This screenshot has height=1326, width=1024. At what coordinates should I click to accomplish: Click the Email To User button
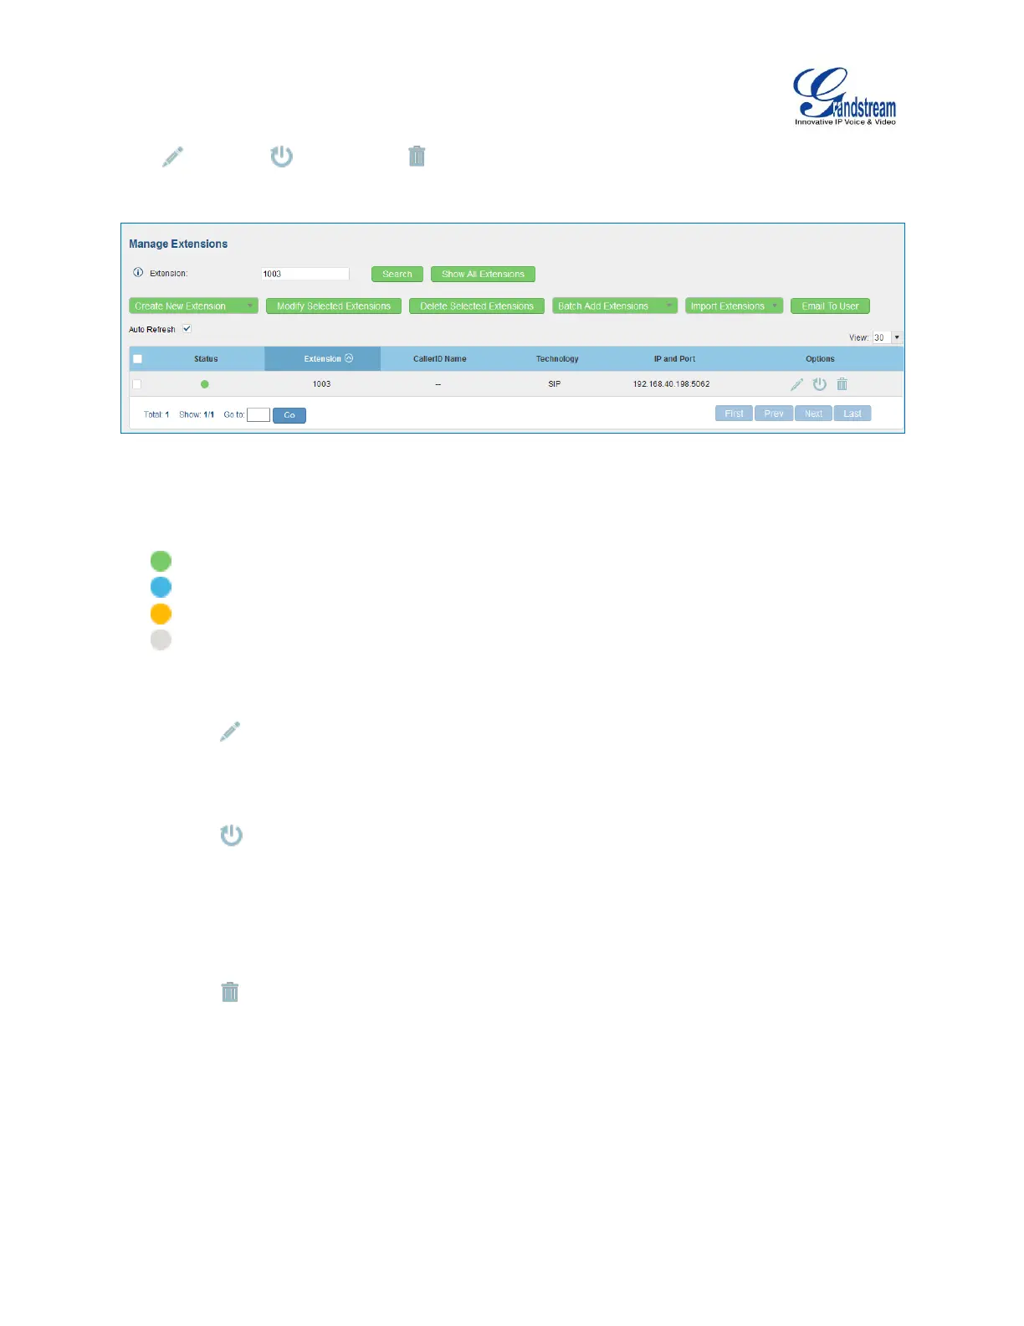point(830,306)
